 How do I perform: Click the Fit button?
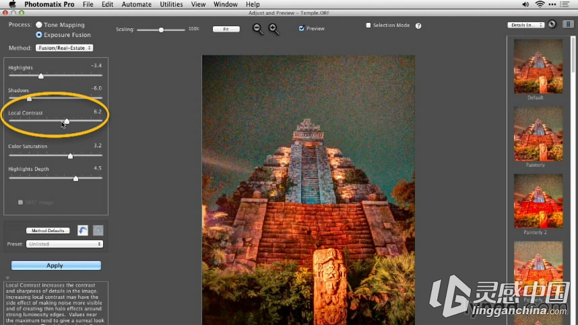pyautogui.click(x=226, y=29)
